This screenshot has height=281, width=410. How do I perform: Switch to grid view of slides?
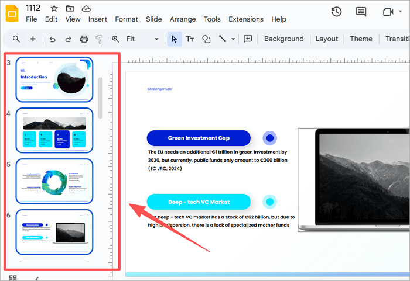[x=12, y=277]
